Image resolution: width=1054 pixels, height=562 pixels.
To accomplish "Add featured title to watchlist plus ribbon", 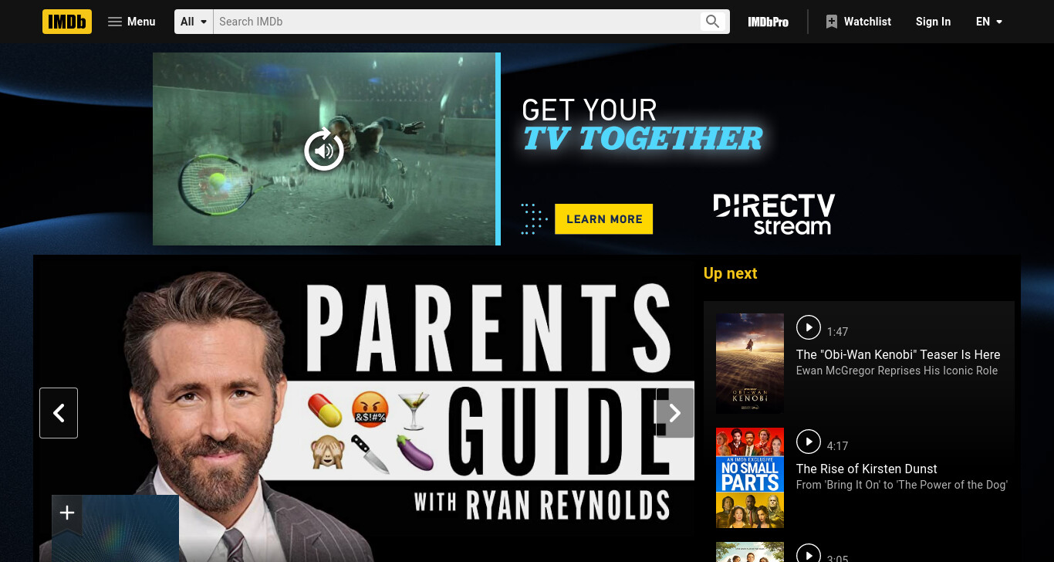I will click(x=67, y=513).
